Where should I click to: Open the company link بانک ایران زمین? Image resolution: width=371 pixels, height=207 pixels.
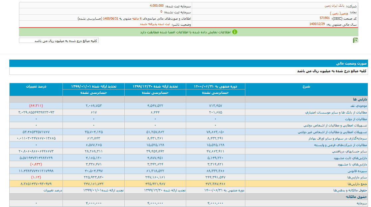point(334,6)
